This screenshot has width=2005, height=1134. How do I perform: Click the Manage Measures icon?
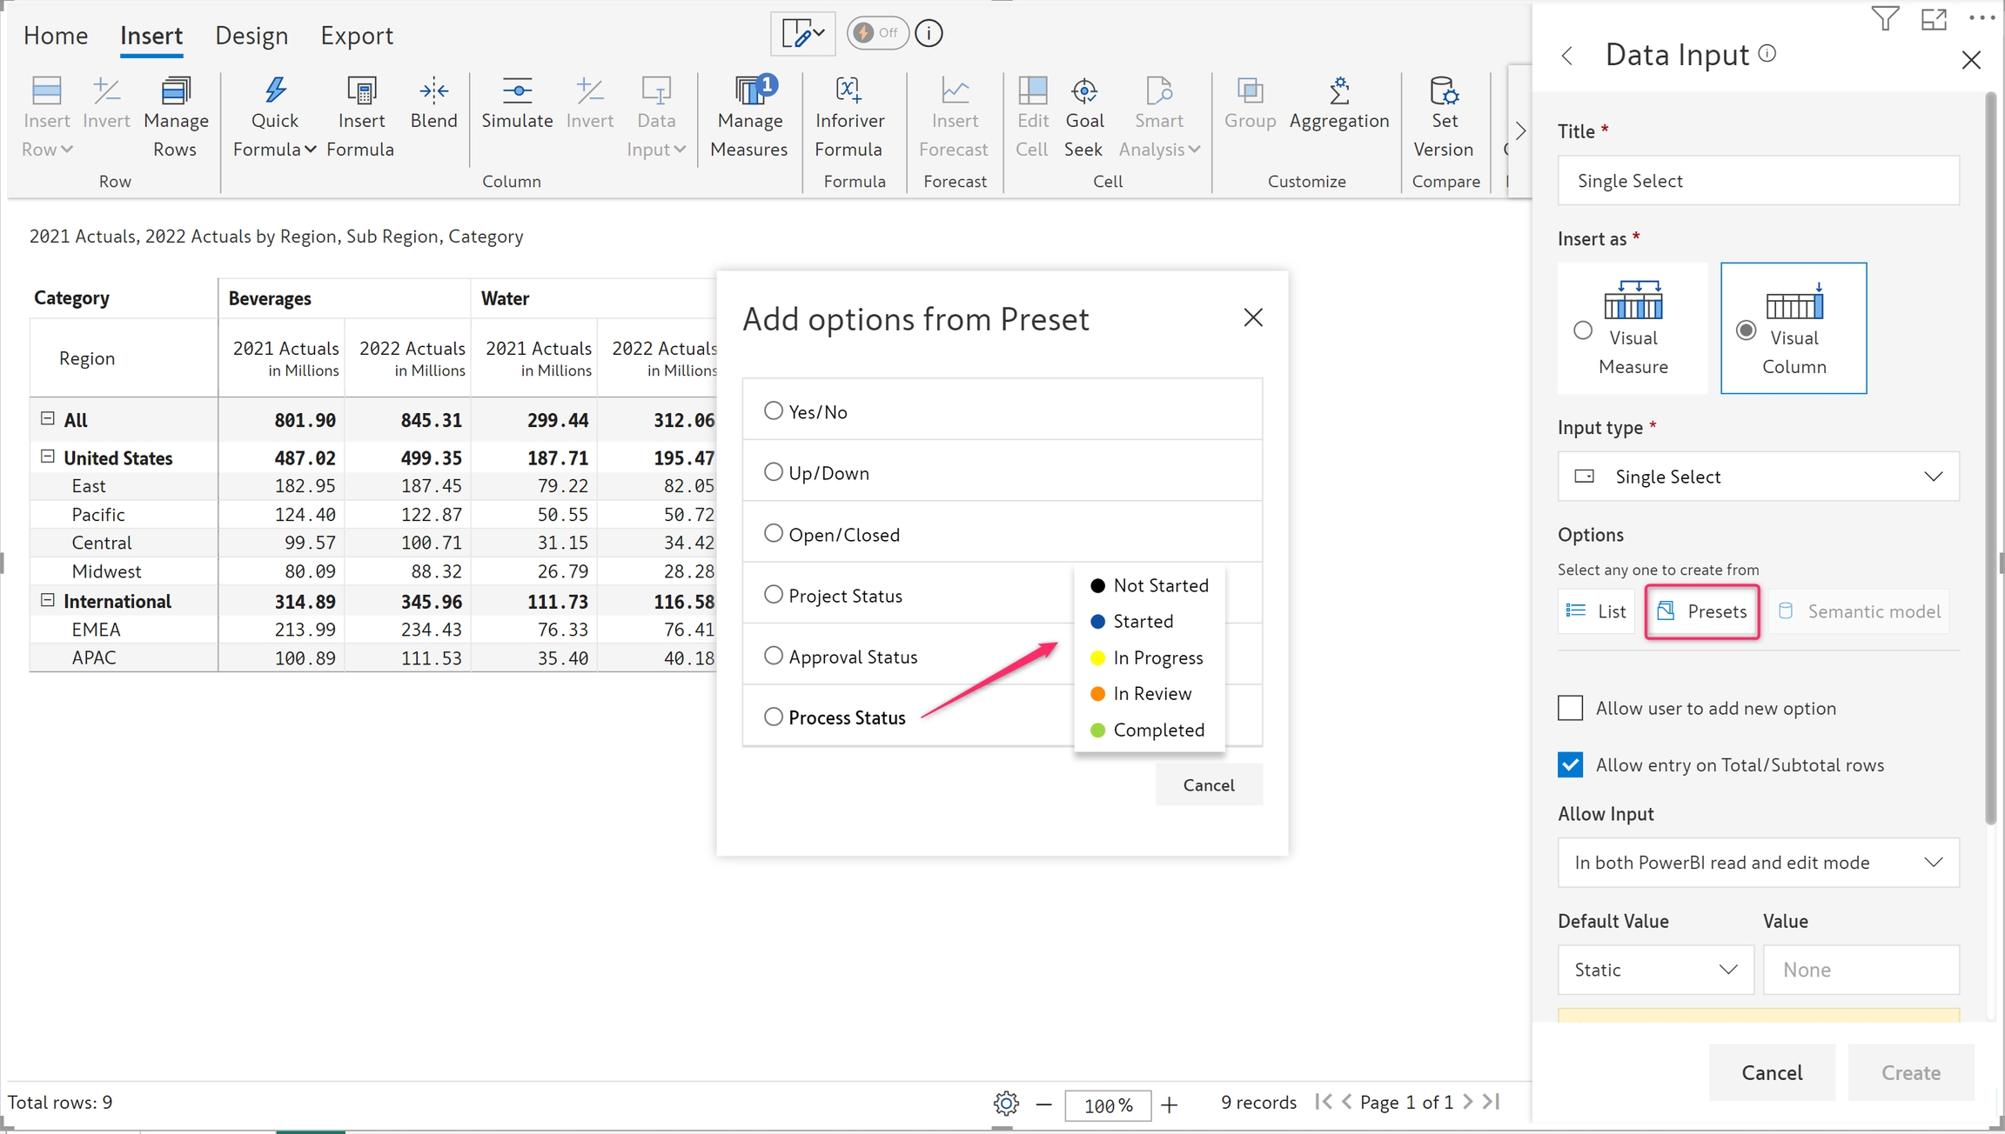click(749, 91)
